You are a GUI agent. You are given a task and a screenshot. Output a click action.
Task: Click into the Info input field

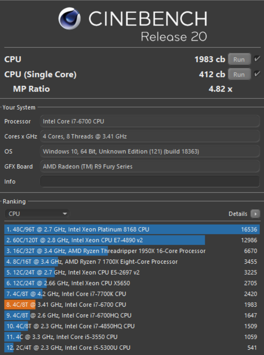(150, 181)
